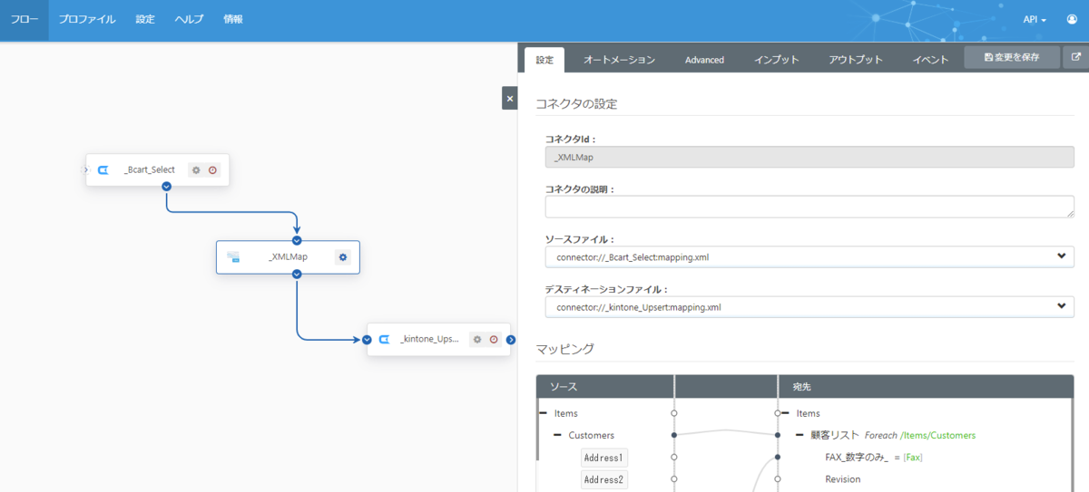Open the gear settings on _Bcart_Select connector
Viewport: 1089px width, 492px height.
pyautogui.click(x=196, y=169)
